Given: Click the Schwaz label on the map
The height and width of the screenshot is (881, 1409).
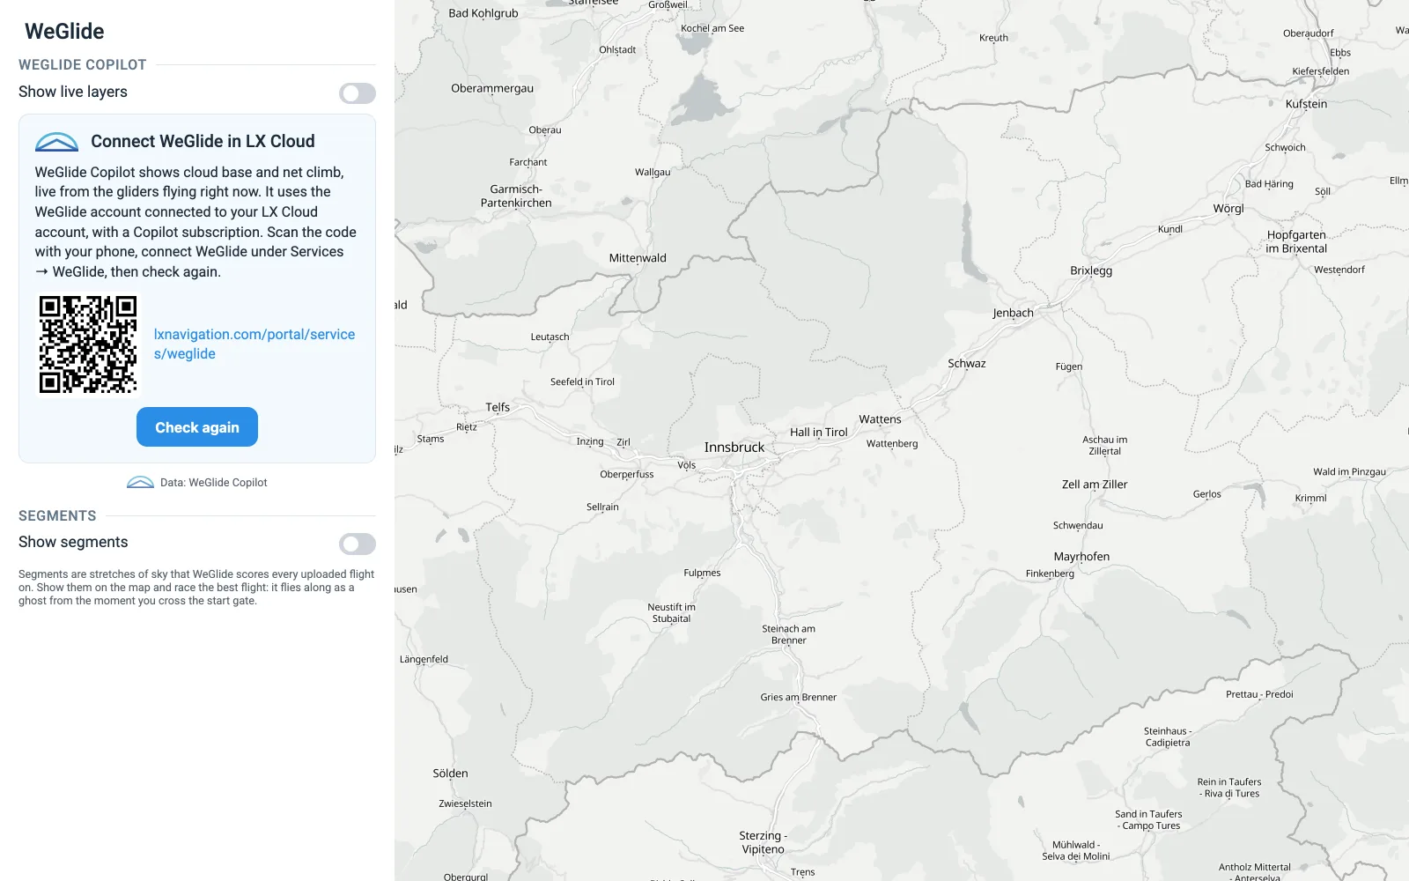Looking at the screenshot, I should [967, 363].
